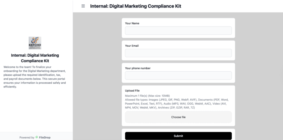Viewport: 283px width, 140px height.
Task: Click 'Maximum 1 file(s) (Max size: 10MB)' text
Action: tap(148, 96)
